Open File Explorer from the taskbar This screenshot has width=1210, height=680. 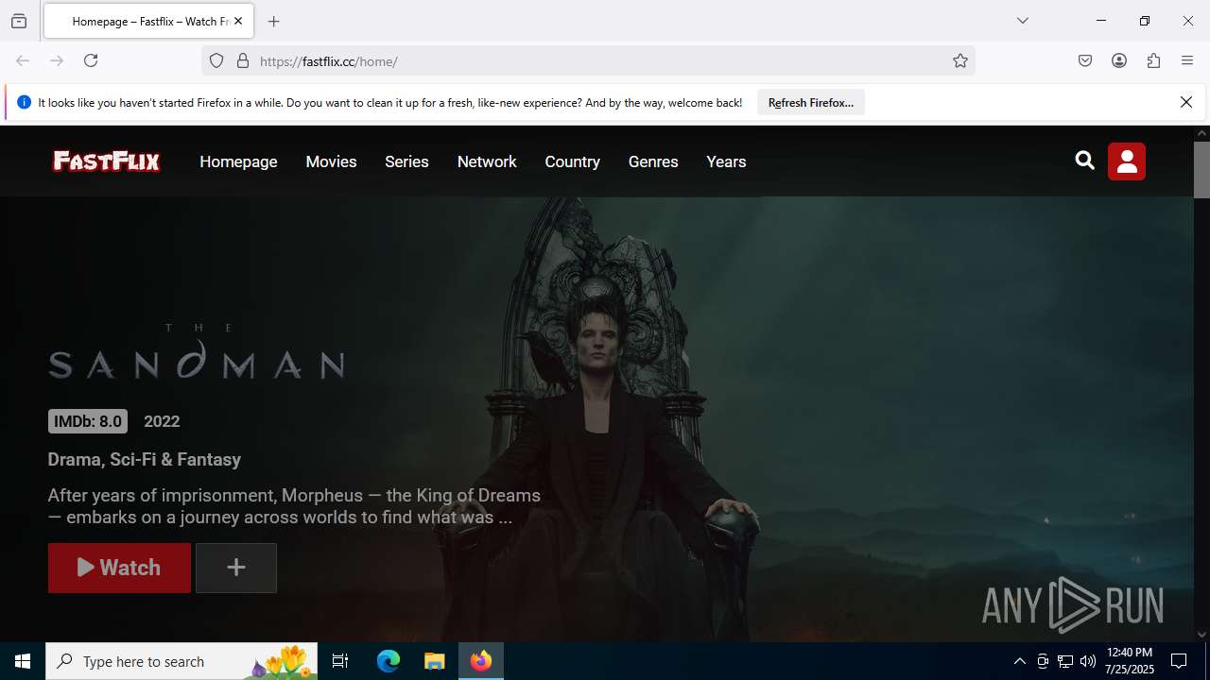(434, 661)
